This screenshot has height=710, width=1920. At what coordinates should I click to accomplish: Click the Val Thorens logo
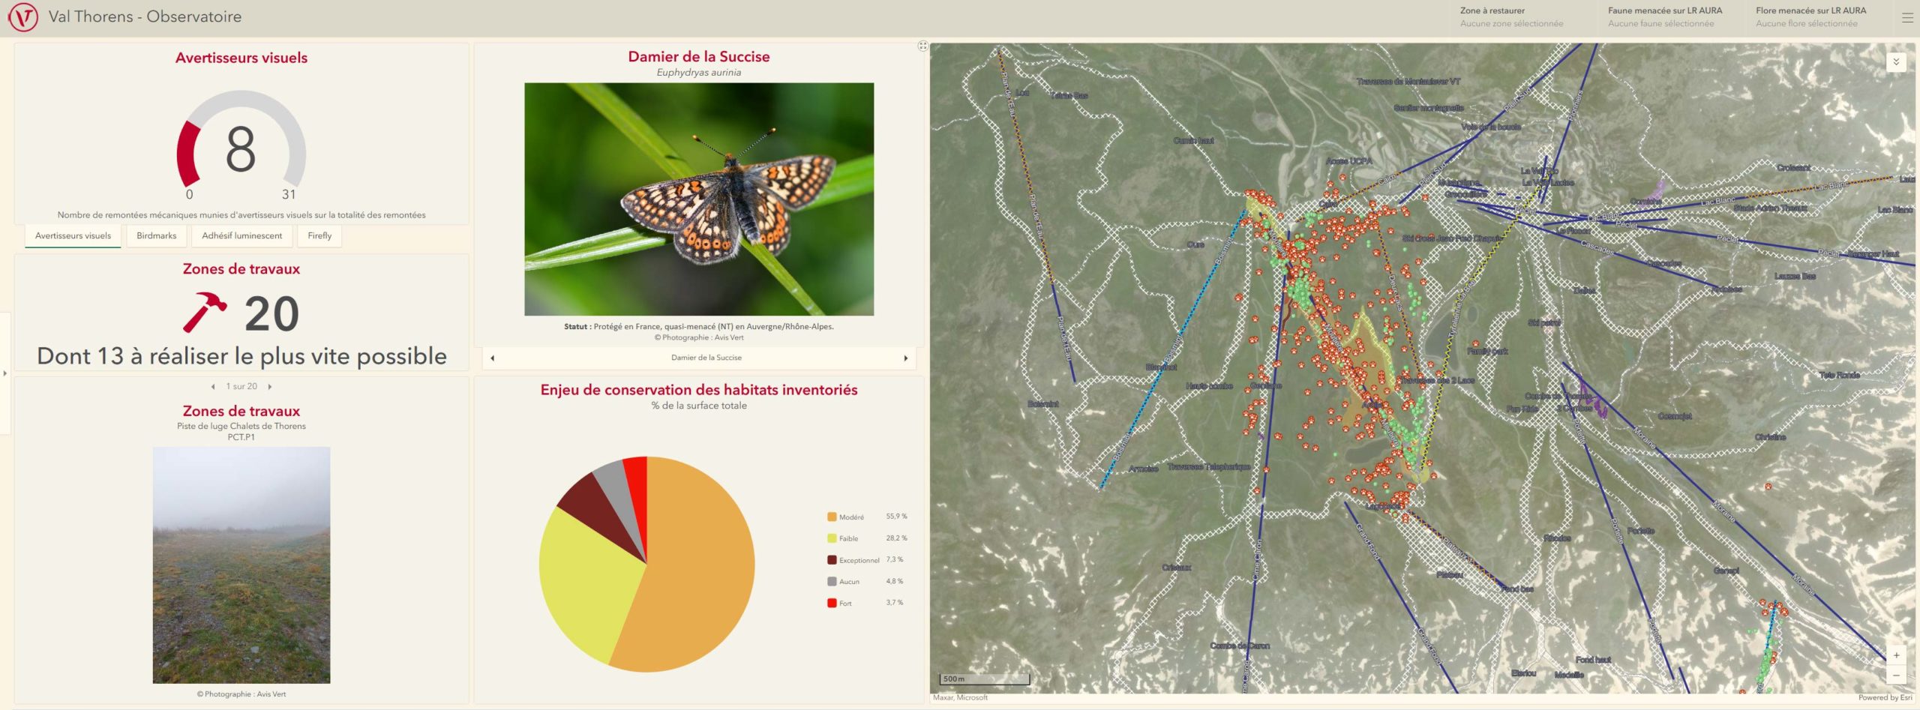click(22, 17)
